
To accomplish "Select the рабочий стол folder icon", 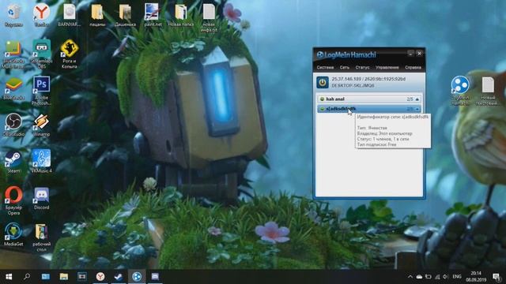I will click(x=41, y=237).
